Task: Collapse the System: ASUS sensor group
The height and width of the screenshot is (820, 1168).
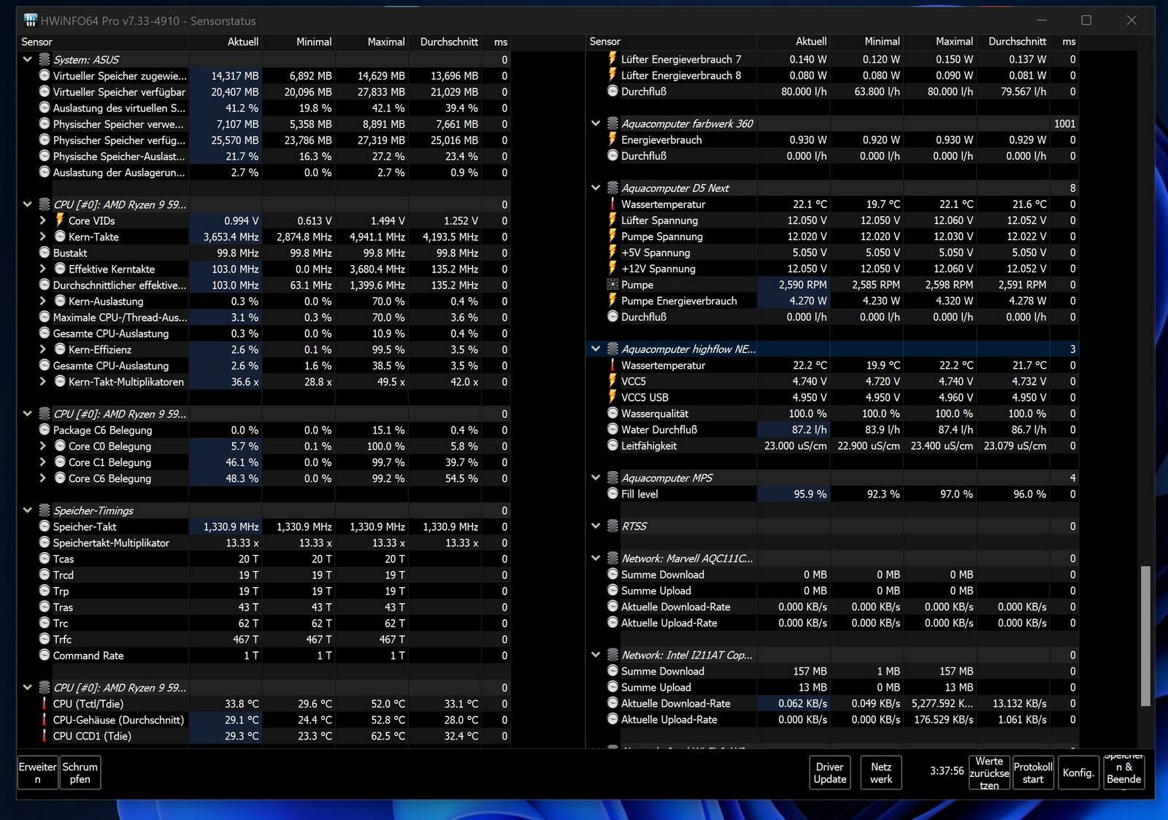Action: (x=28, y=60)
